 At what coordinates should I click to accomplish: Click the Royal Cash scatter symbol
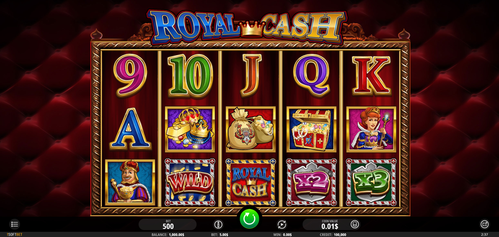pyautogui.click(x=251, y=182)
